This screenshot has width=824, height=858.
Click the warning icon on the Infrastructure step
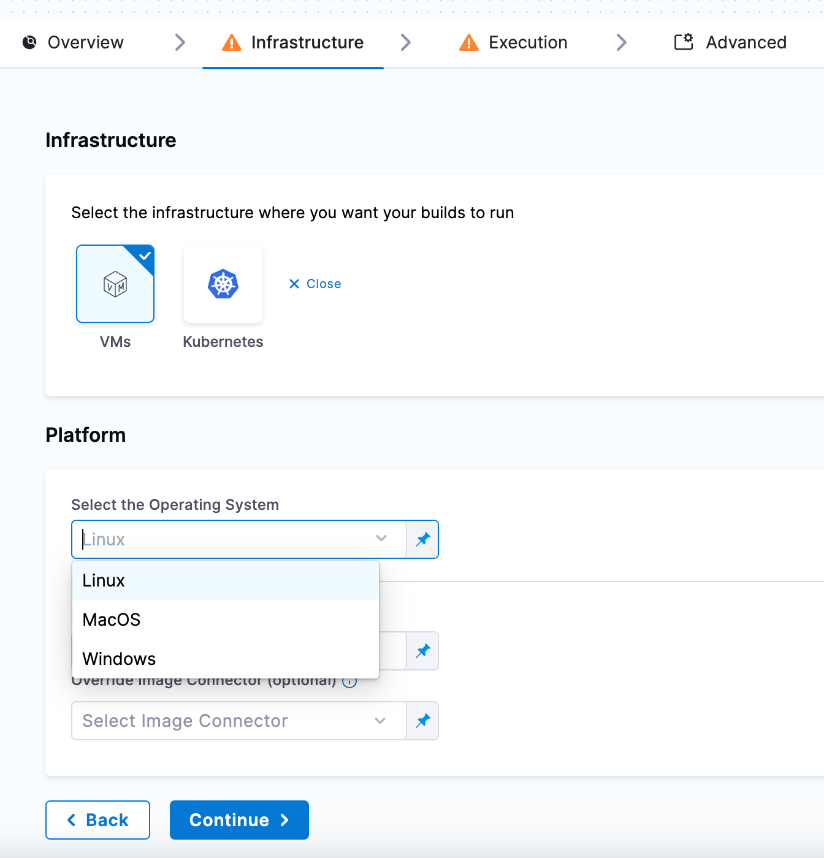pos(231,42)
